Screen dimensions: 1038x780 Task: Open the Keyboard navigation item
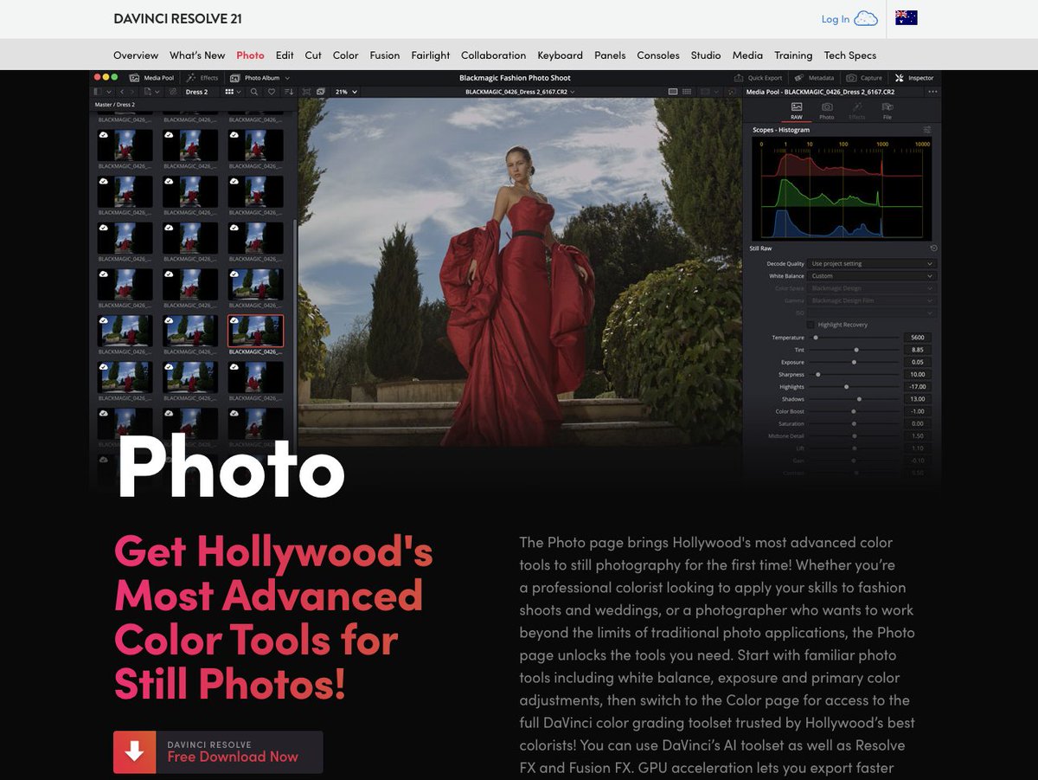pos(560,55)
